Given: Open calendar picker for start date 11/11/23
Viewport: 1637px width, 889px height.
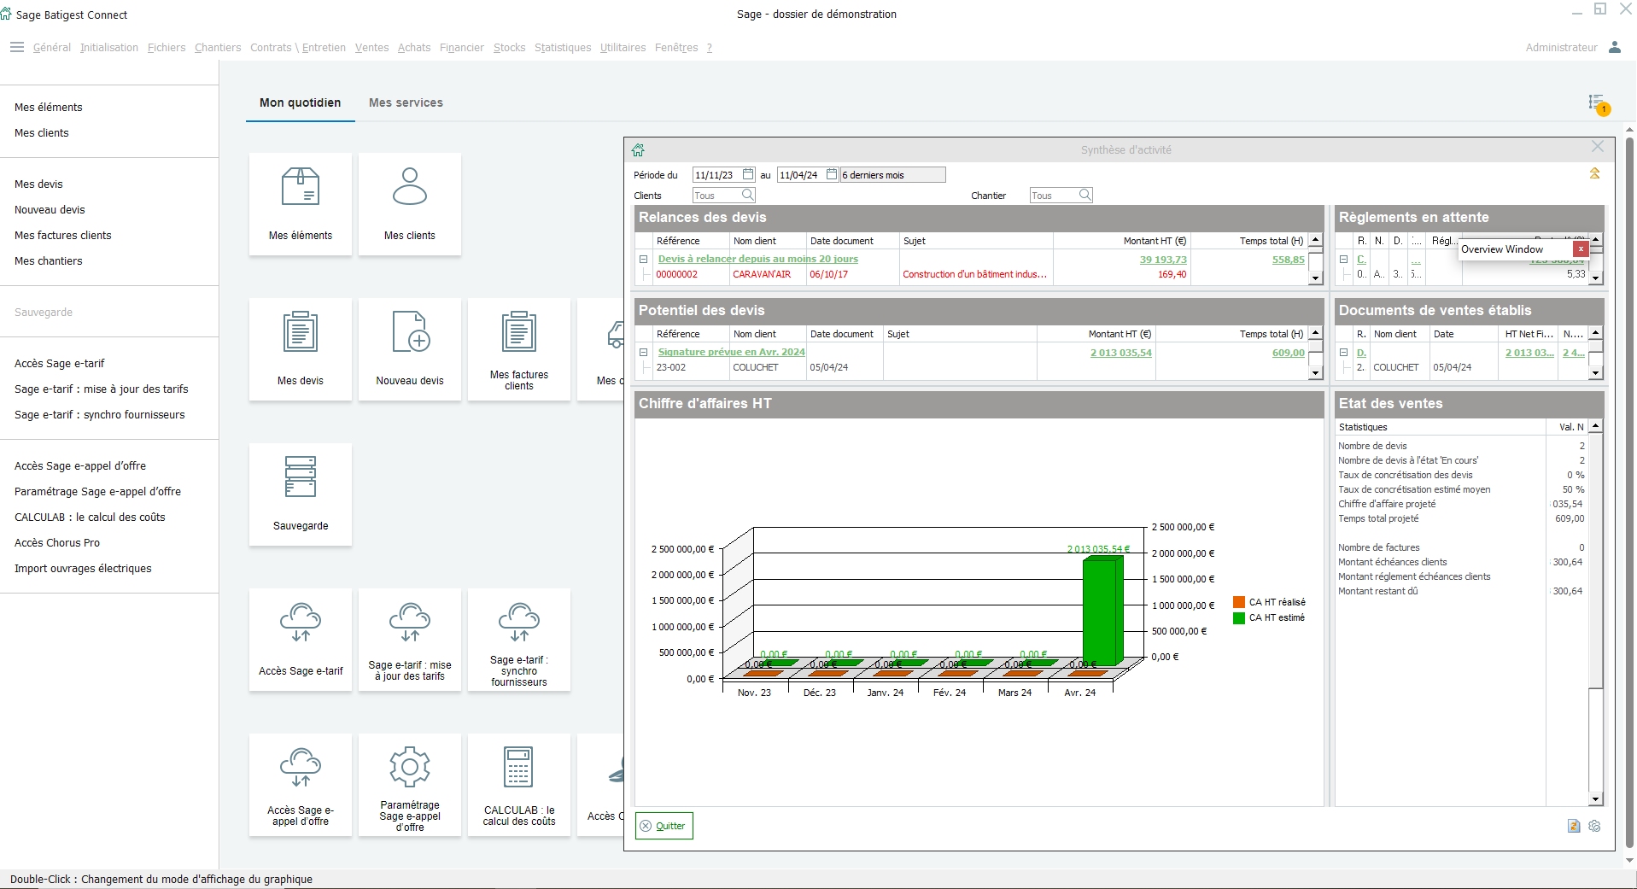Looking at the screenshot, I should [x=748, y=174].
